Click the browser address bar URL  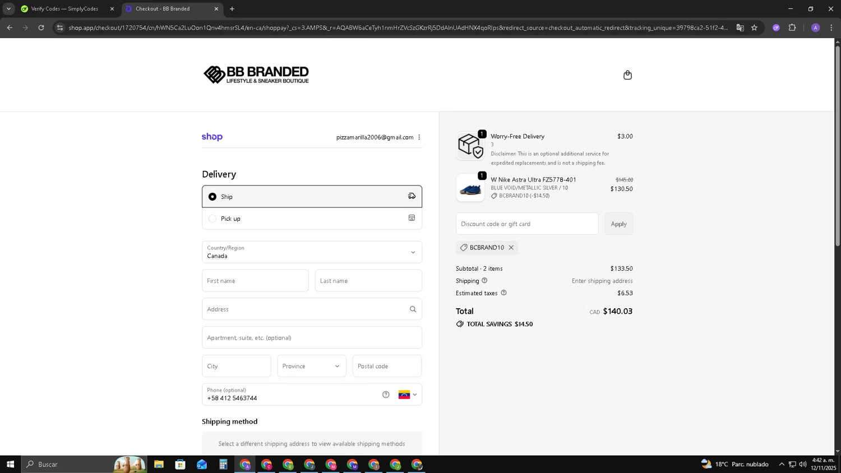coord(398,27)
